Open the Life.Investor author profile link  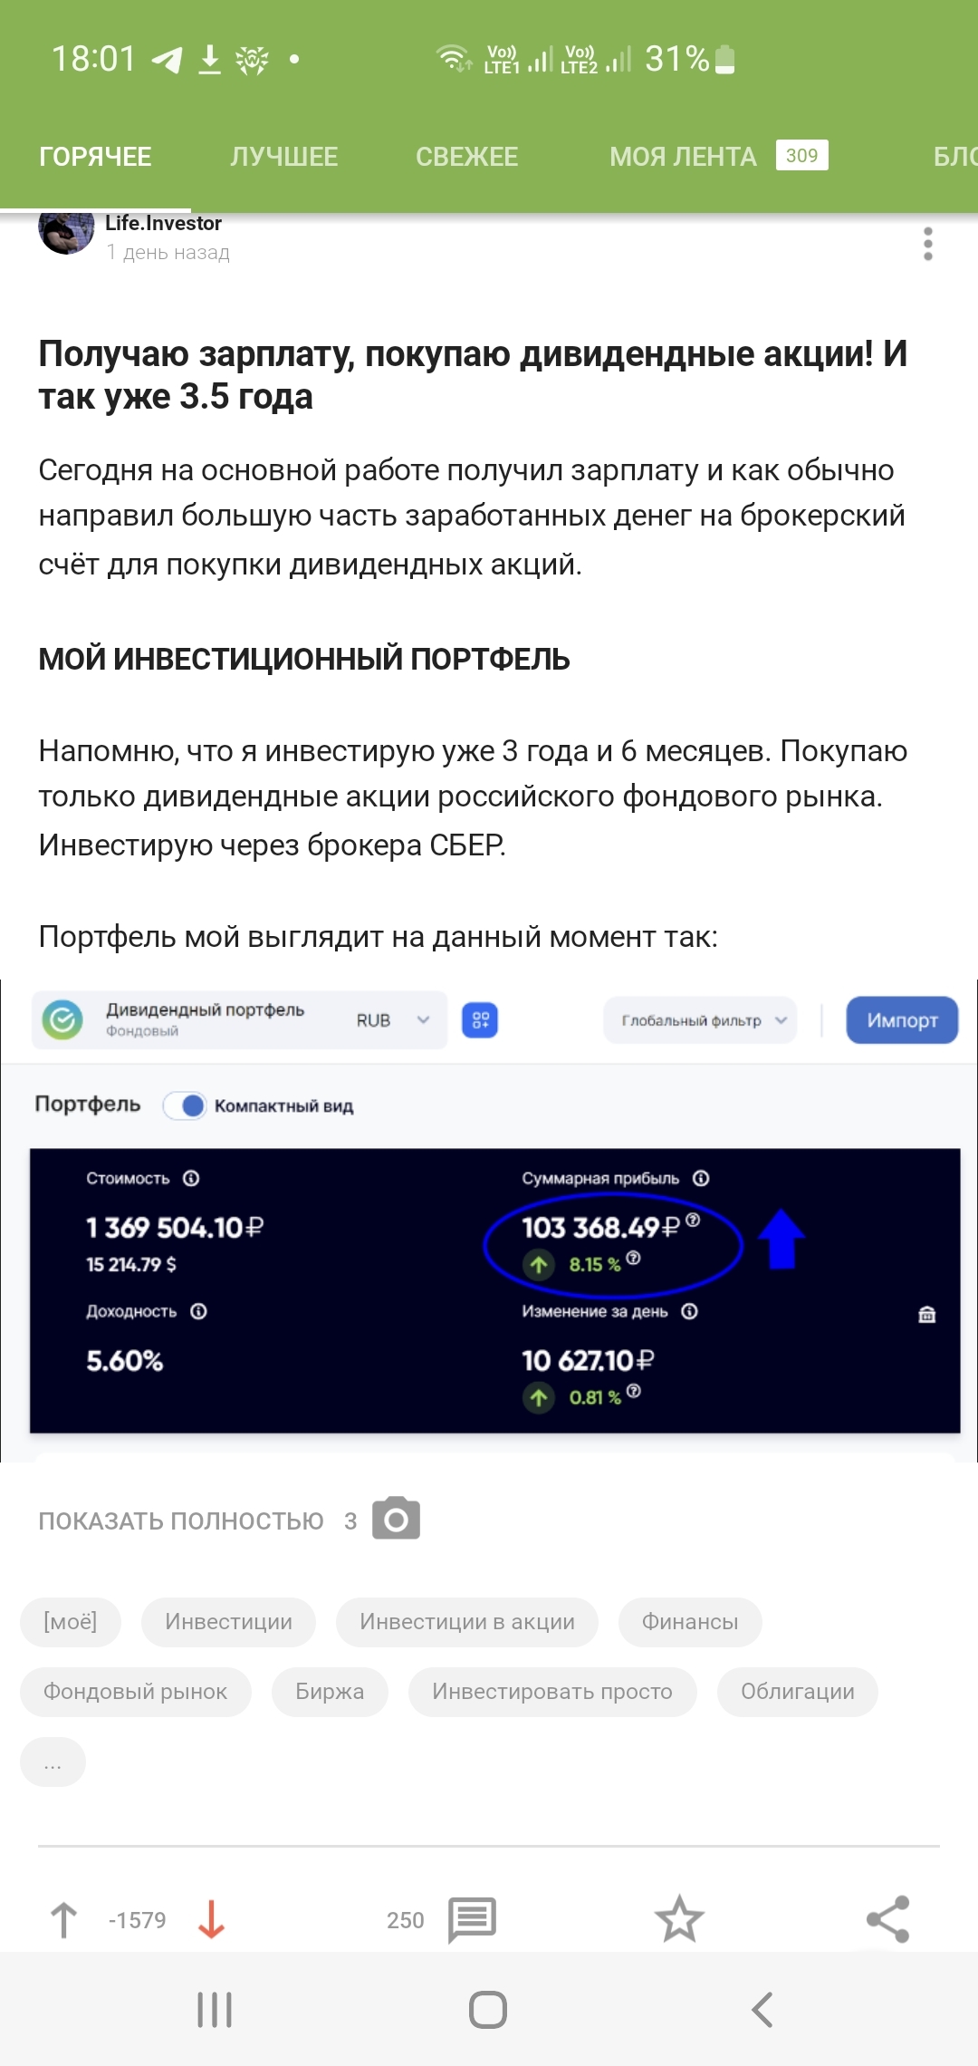163,224
